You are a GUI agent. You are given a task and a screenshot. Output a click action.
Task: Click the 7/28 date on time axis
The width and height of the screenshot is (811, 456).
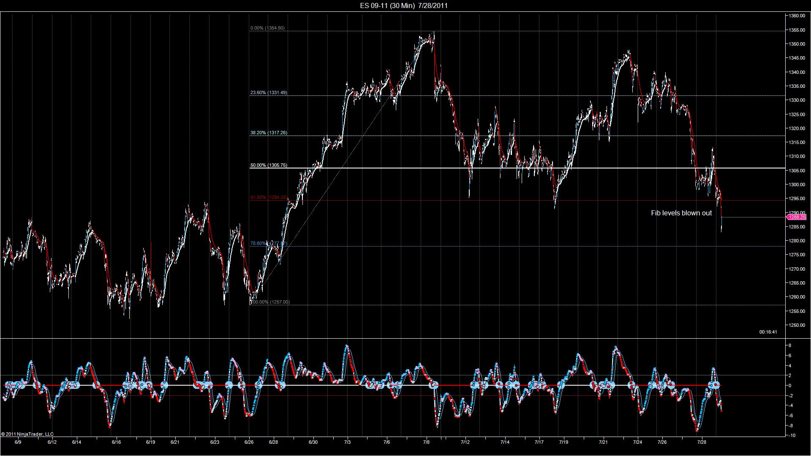coord(702,442)
